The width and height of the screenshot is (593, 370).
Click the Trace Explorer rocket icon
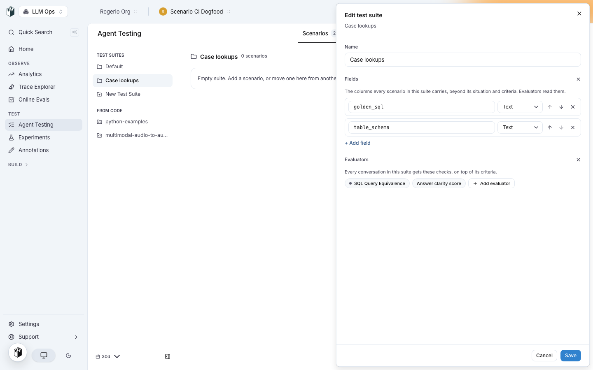12,87
